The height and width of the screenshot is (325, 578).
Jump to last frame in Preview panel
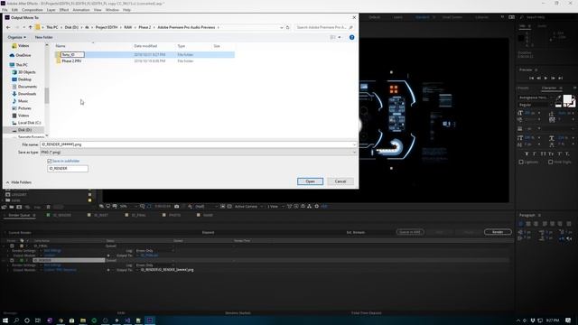[560, 79]
